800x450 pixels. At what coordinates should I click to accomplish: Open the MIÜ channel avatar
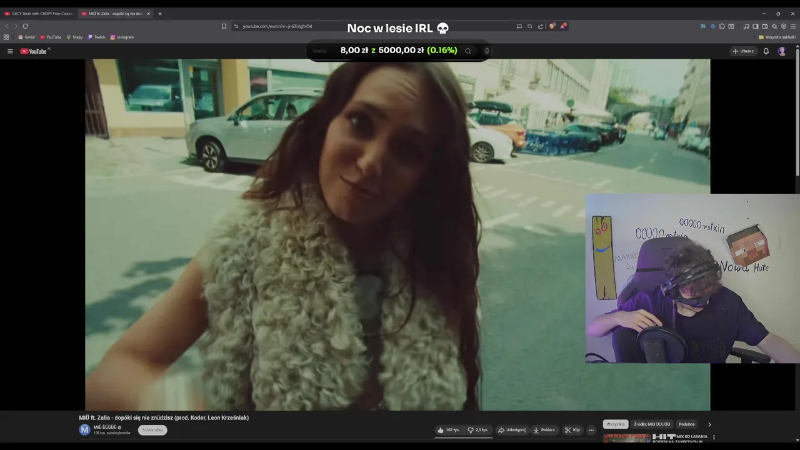tap(84, 430)
